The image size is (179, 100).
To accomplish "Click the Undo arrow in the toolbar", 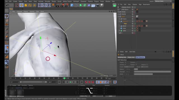I will pyautogui.click(x=8, y=5).
